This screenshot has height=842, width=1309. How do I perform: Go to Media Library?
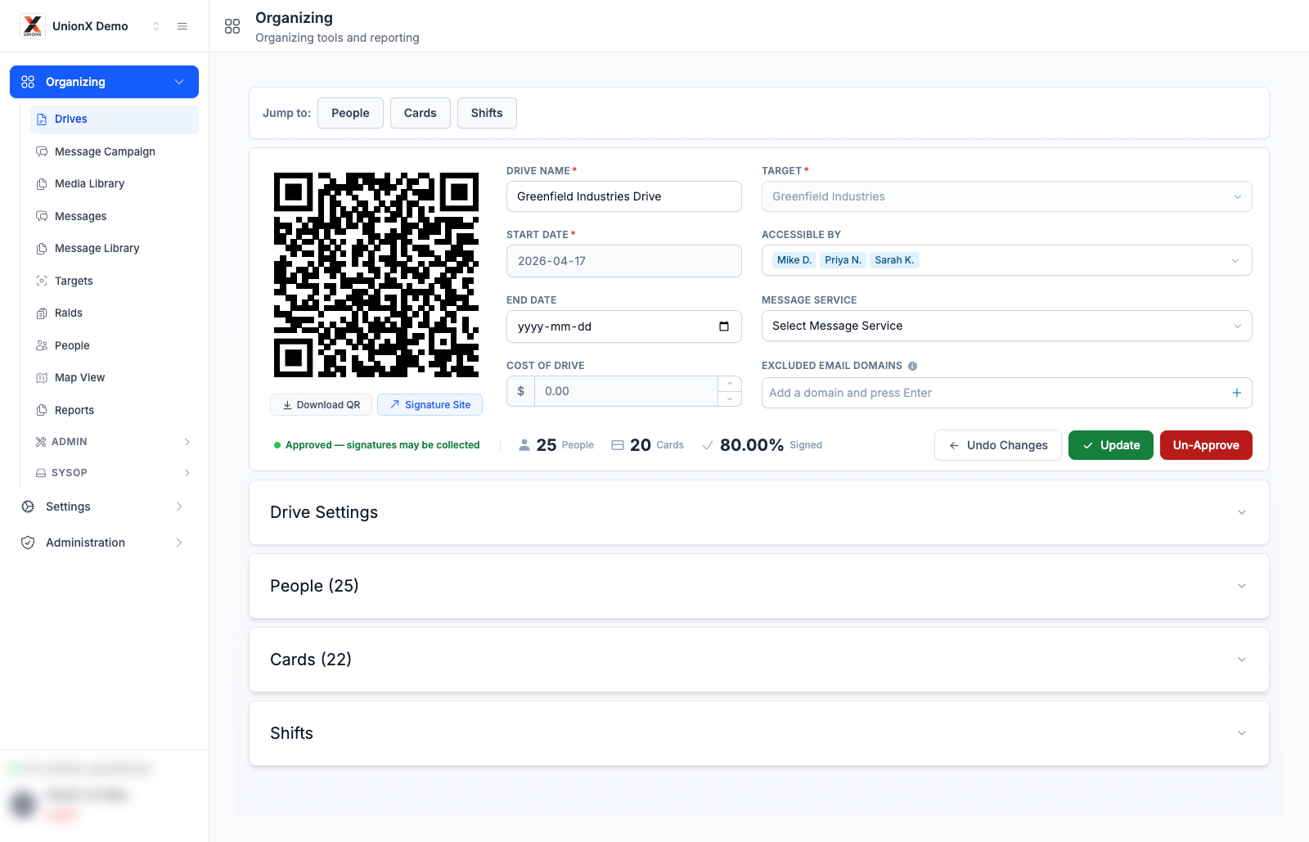[115, 184]
